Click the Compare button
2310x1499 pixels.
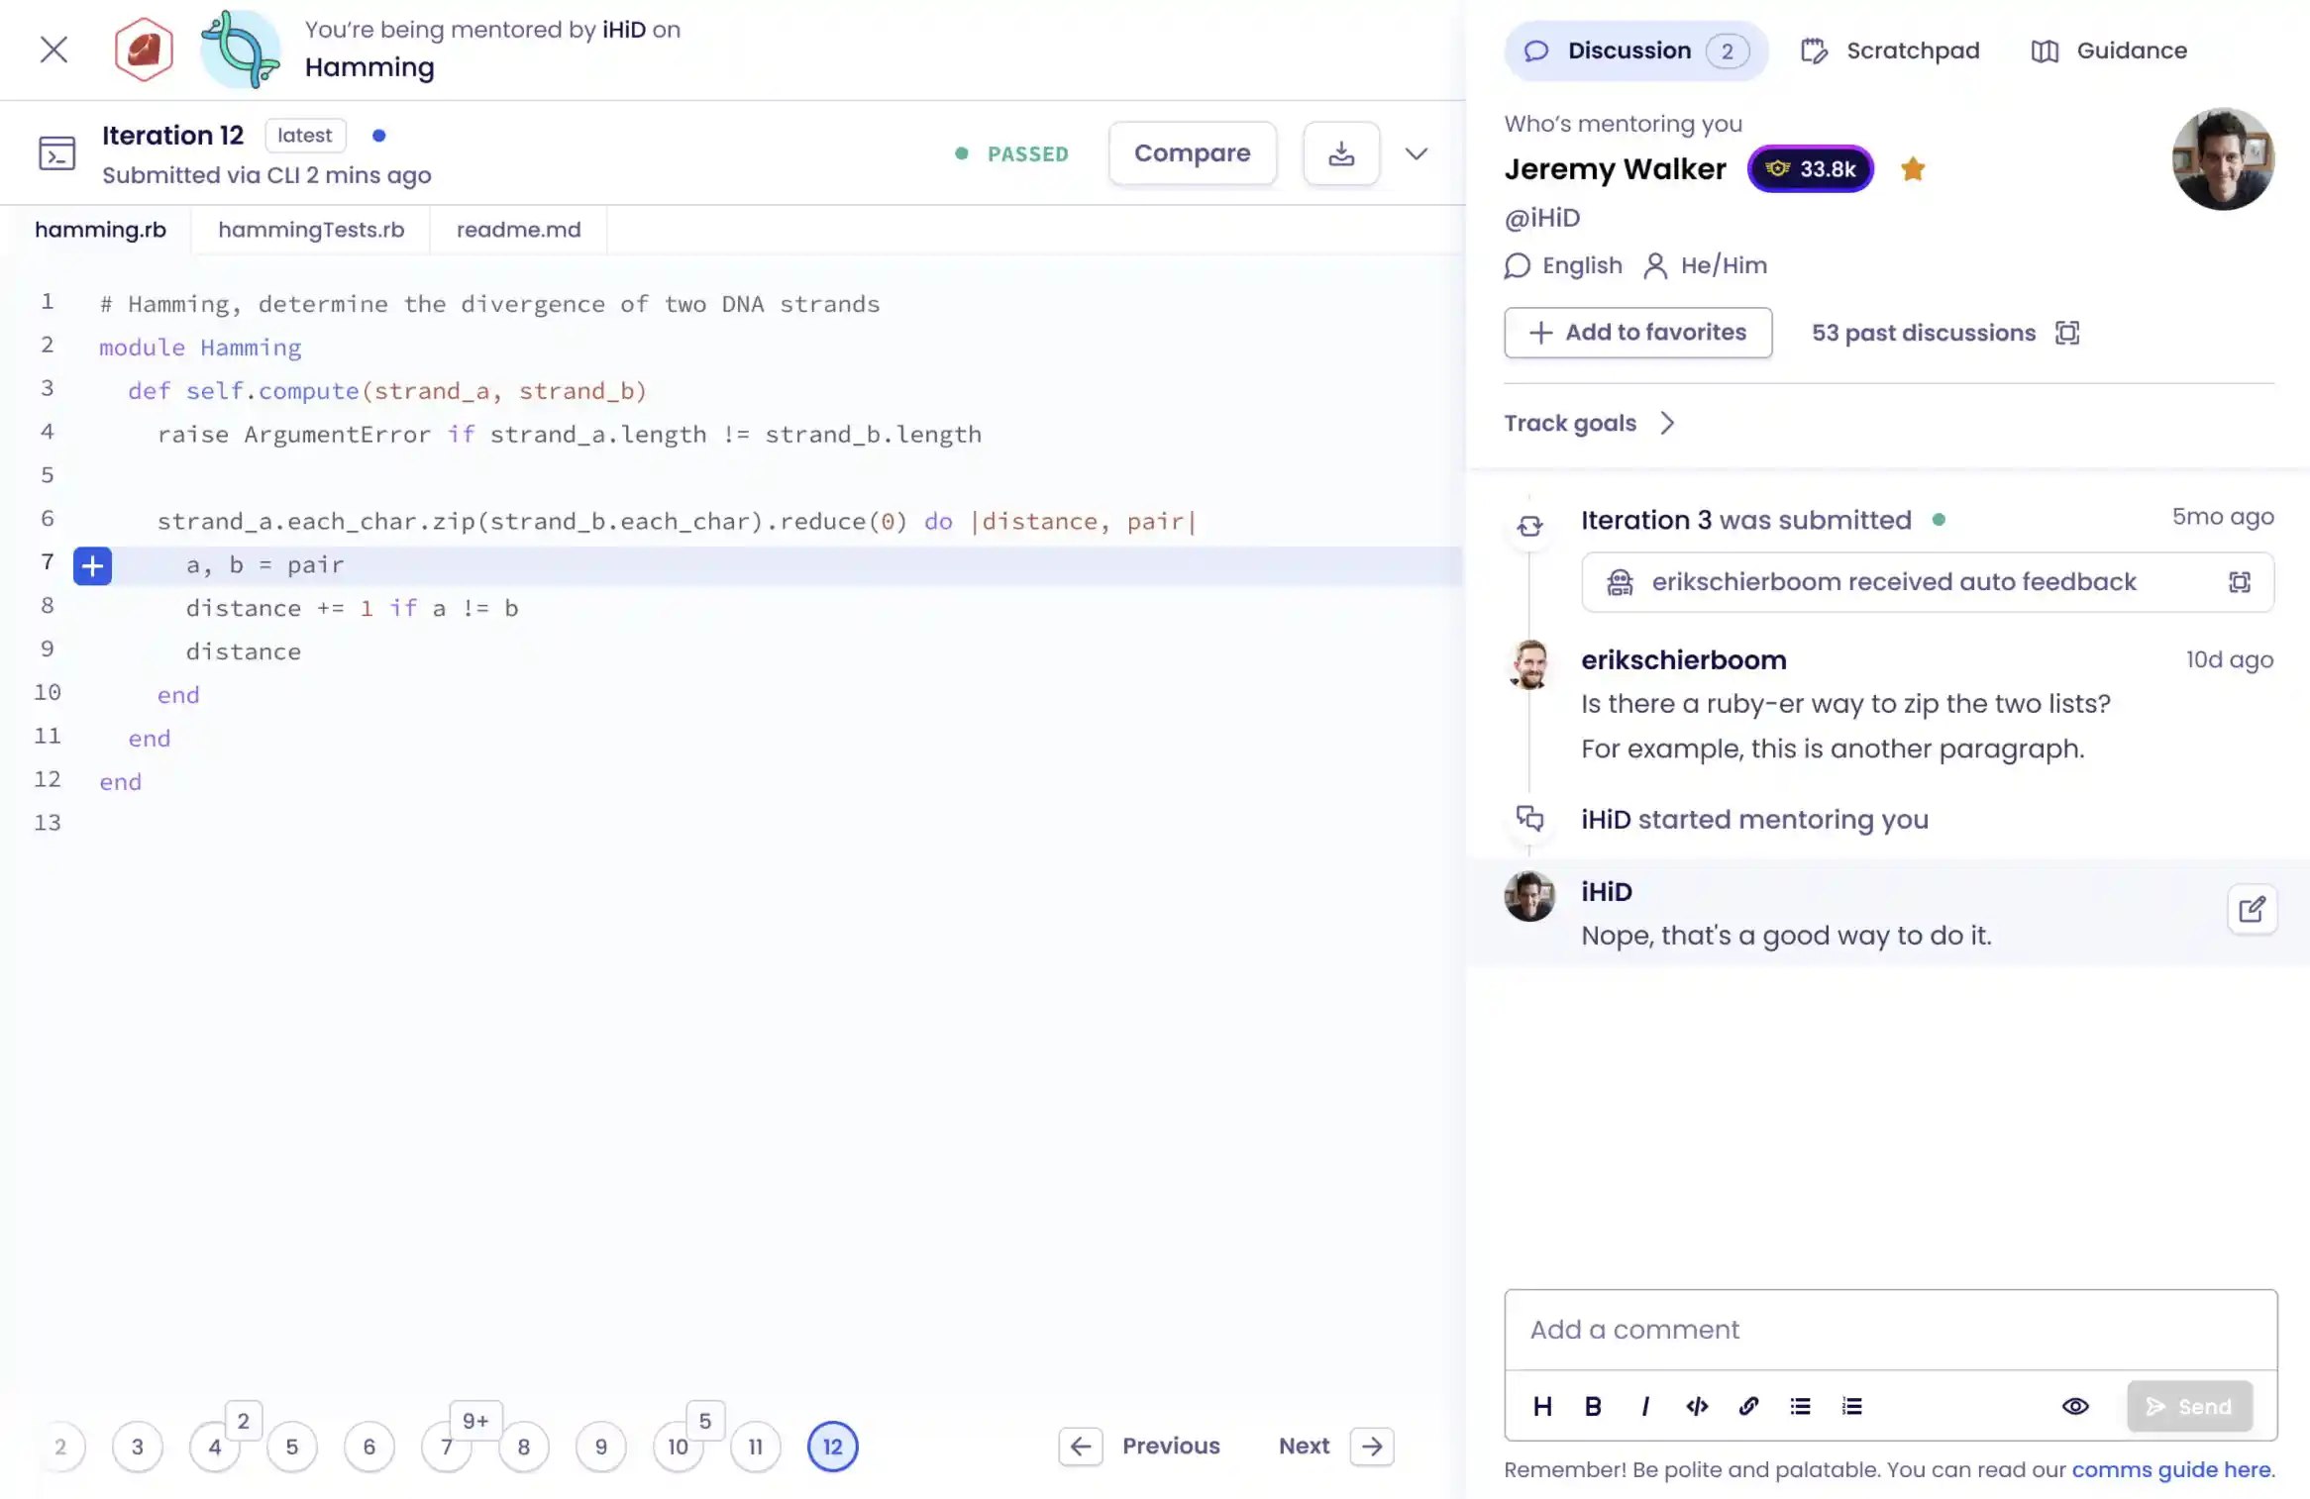click(x=1192, y=153)
